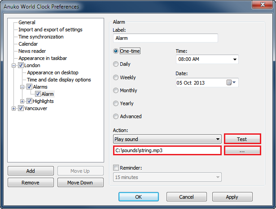Image resolution: width=276 pixels, height=209 pixels.
Task: Enable the Reminder checkbox
Action: (x=116, y=168)
